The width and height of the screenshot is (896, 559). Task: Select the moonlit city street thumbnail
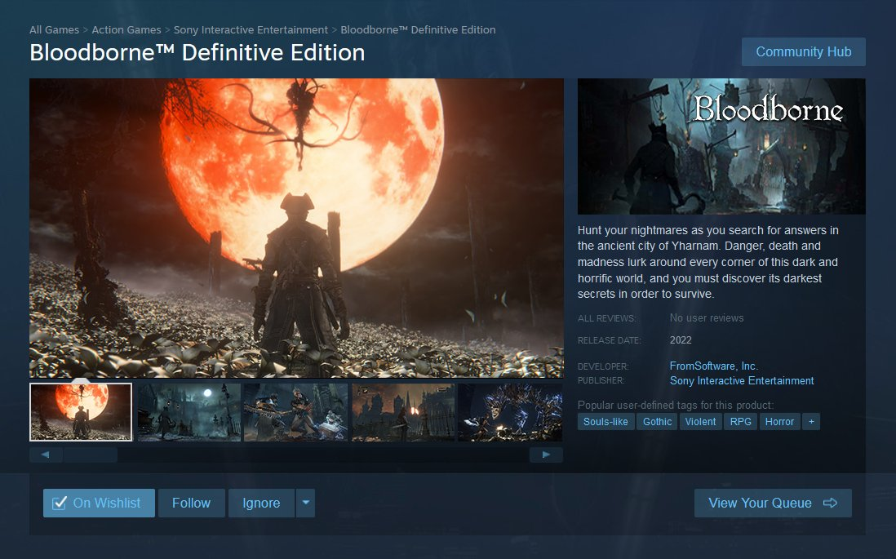point(189,412)
